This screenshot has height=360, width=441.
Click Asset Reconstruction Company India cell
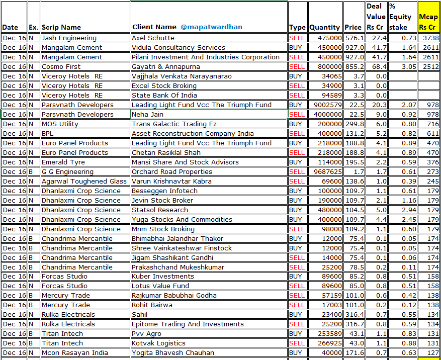(x=209, y=134)
